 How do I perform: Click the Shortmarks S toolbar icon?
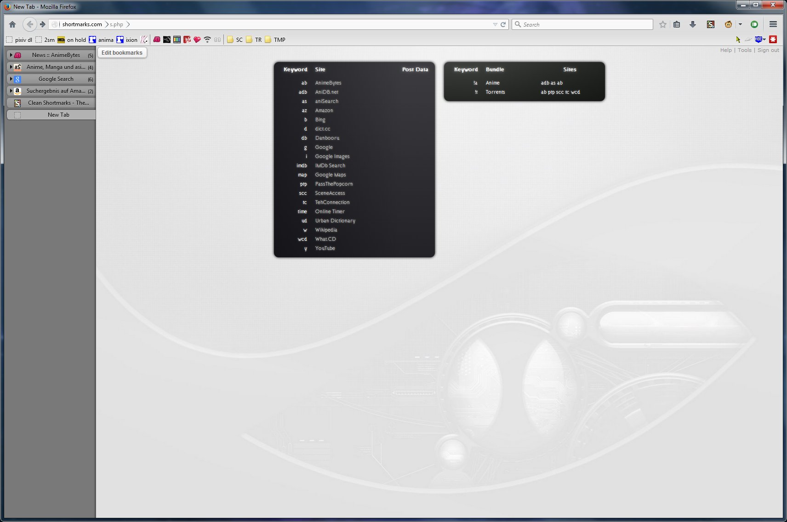point(711,24)
